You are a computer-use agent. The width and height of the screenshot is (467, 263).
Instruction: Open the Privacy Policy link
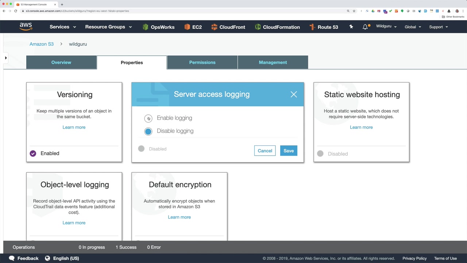[x=414, y=258]
